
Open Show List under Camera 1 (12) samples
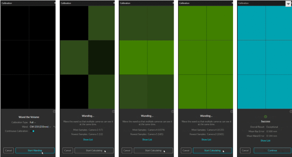(x=88, y=139)
